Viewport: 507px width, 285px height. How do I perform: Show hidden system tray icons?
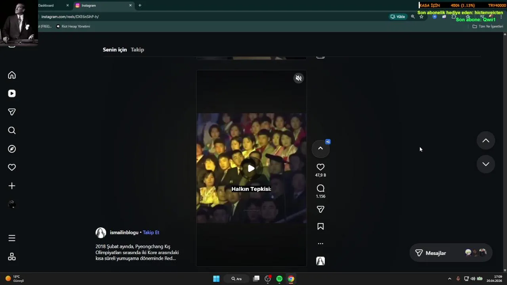coord(450,279)
